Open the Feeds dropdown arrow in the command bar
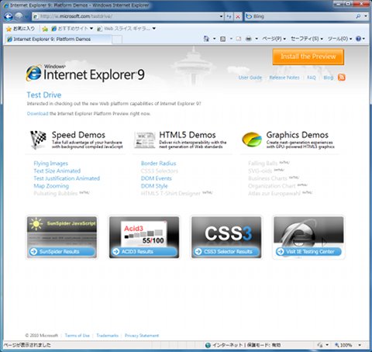Viewport: 372px width, 352px height. pos(231,39)
